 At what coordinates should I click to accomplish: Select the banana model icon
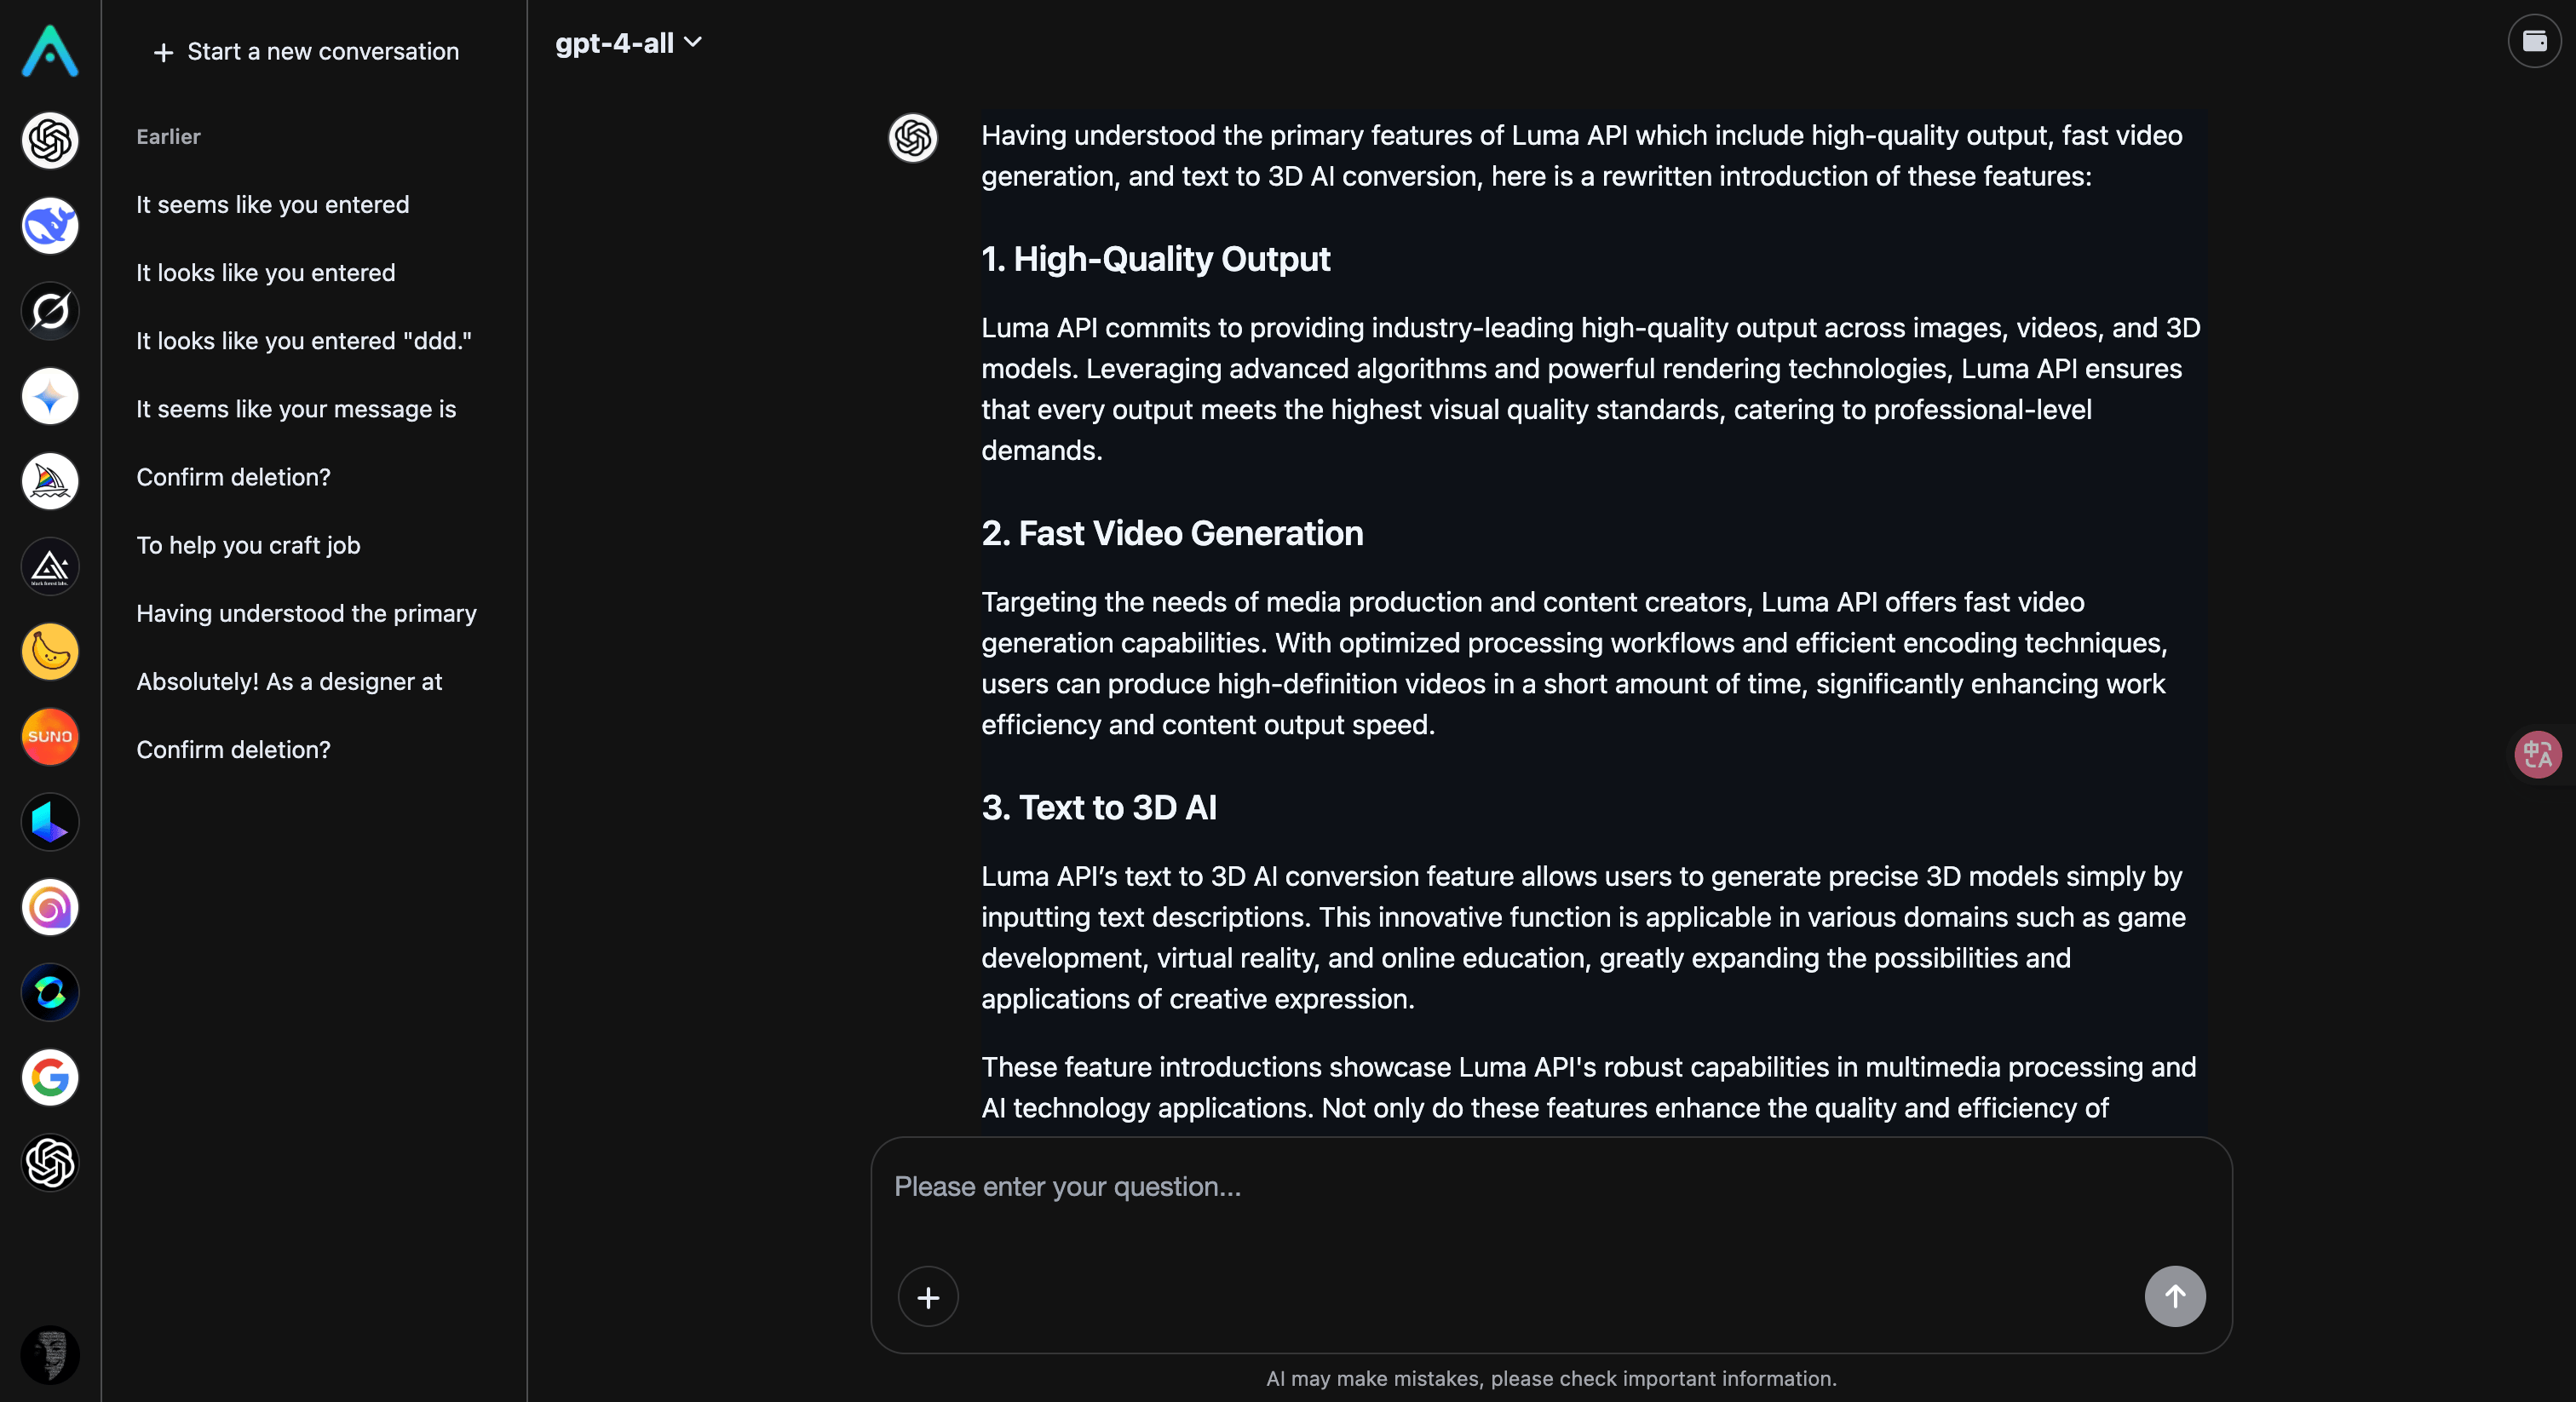coord(49,652)
